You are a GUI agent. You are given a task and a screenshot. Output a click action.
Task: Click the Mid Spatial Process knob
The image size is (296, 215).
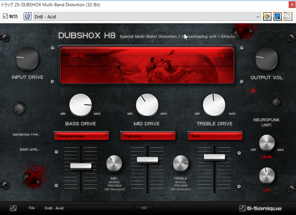tap(114, 163)
